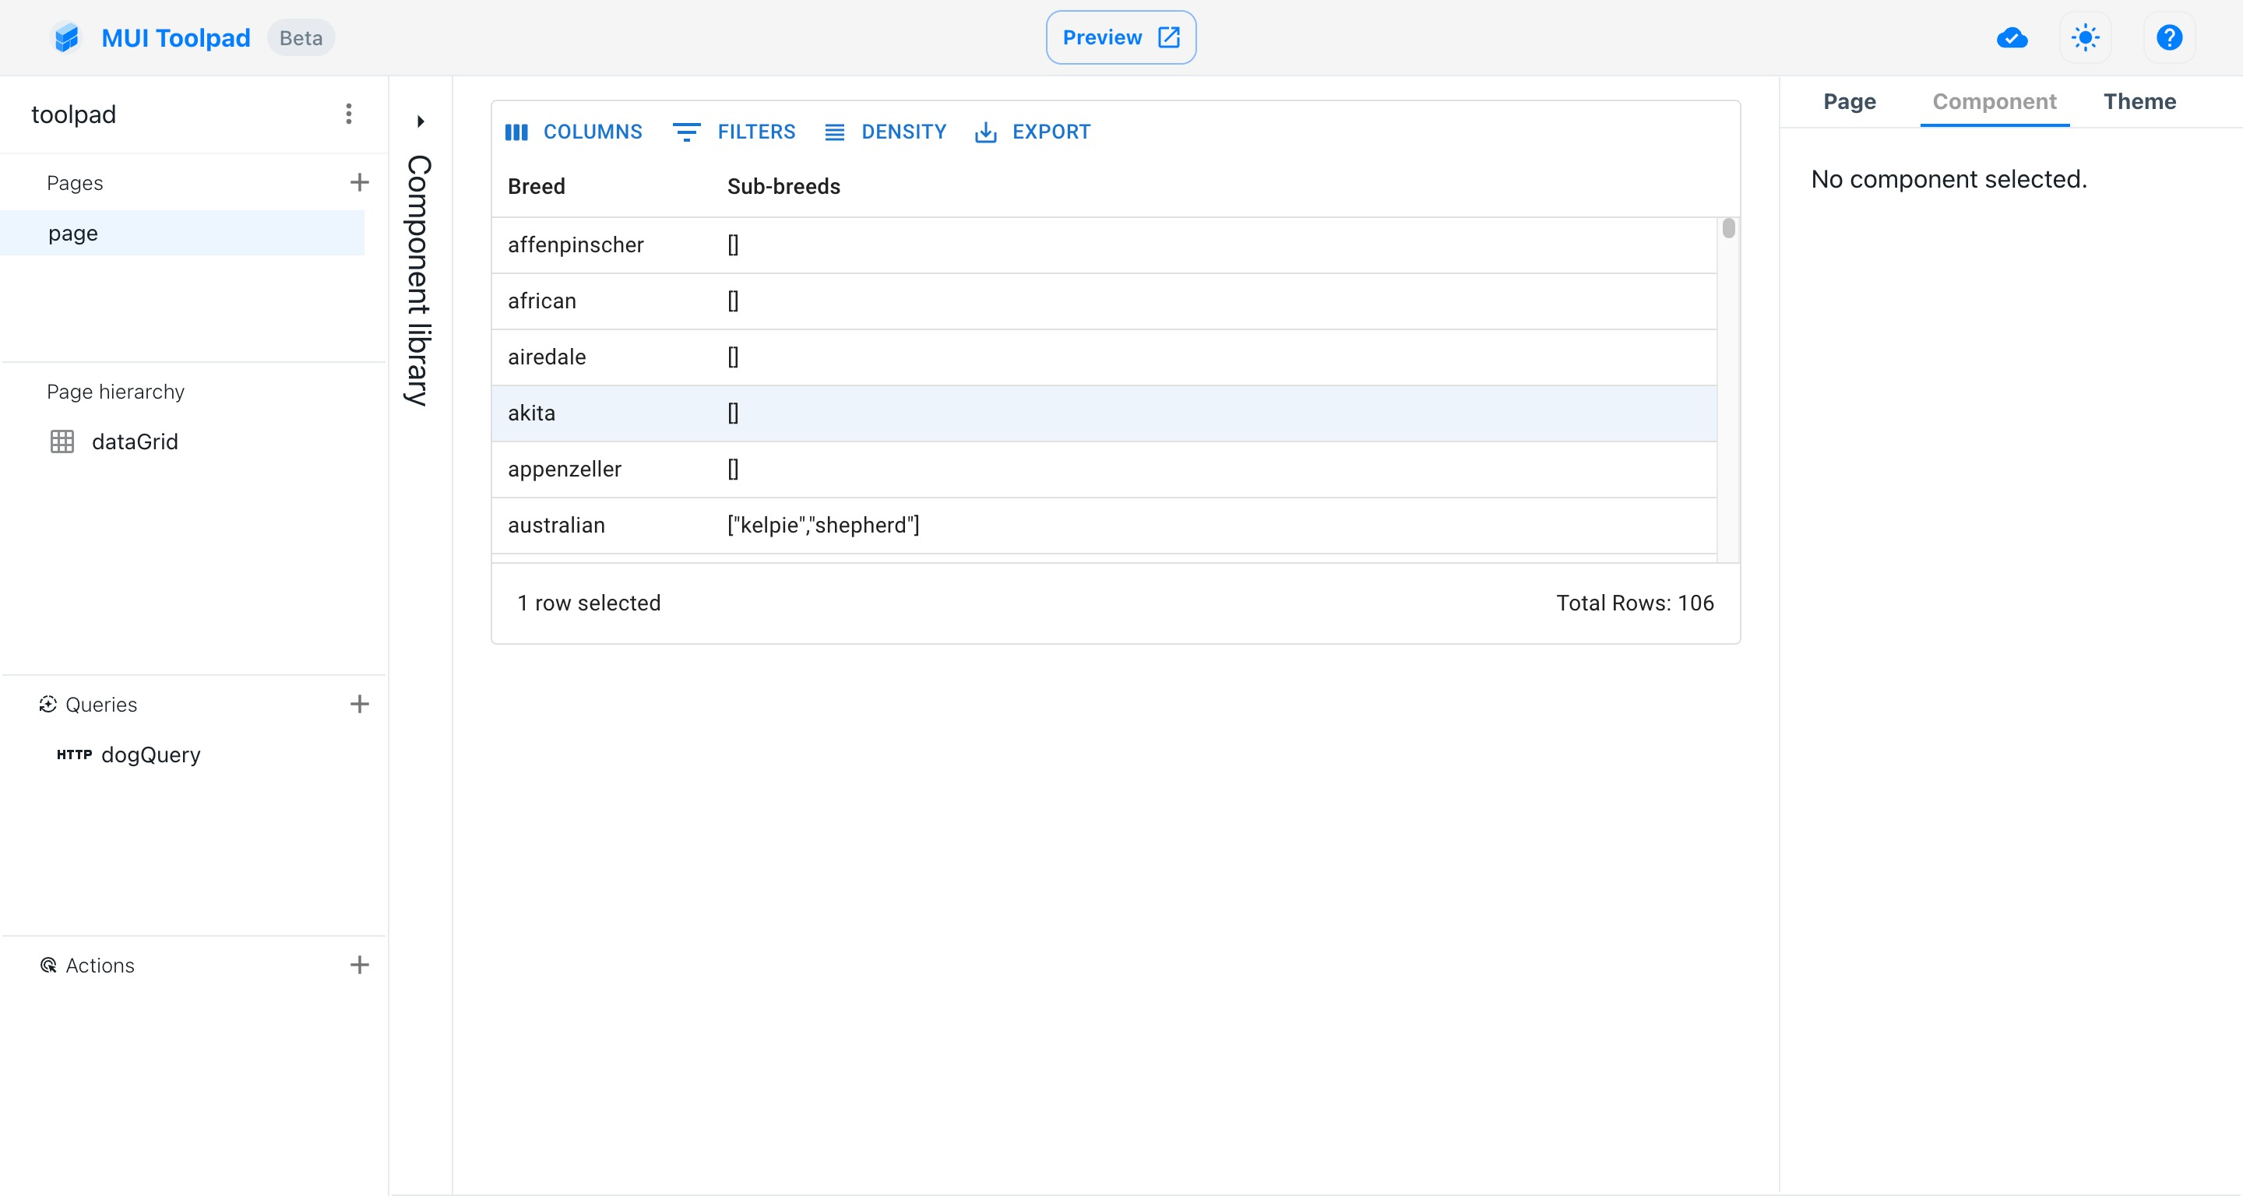This screenshot has height=1196, width=2243.
Task: Click the Preview button
Action: point(1120,38)
